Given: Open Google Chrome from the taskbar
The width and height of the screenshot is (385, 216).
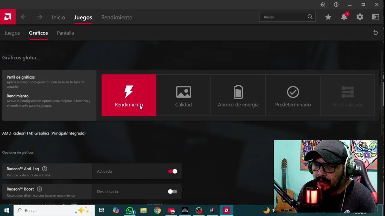Looking at the screenshot, I should pyautogui.click(x=157, y=210).
